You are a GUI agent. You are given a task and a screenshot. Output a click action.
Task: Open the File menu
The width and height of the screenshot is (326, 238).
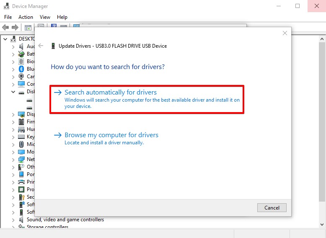(8, 17)
